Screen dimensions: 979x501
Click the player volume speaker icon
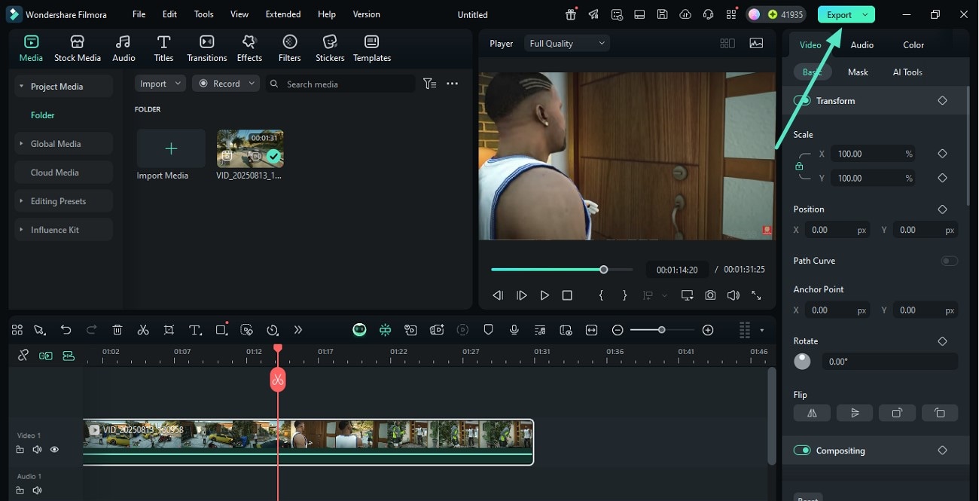733,295
